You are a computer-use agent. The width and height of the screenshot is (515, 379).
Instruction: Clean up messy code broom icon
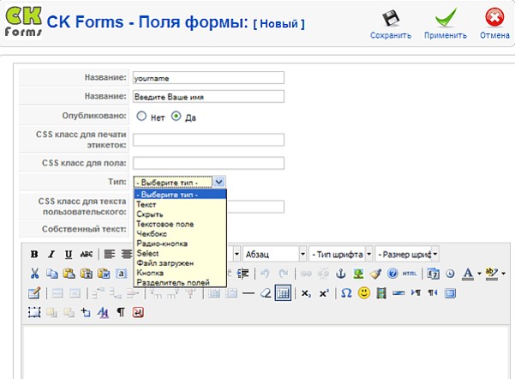point(375,274)
